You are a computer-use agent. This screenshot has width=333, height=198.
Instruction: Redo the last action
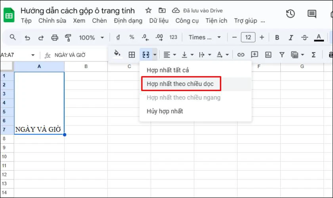(x=41, y=38)
